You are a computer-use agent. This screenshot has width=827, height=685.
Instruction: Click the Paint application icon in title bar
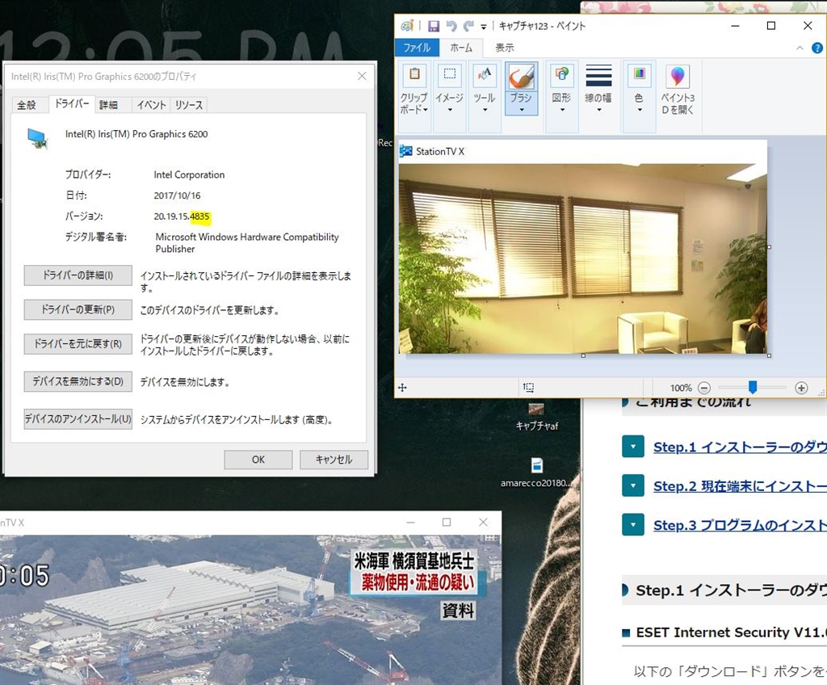(x=407, y=26)
